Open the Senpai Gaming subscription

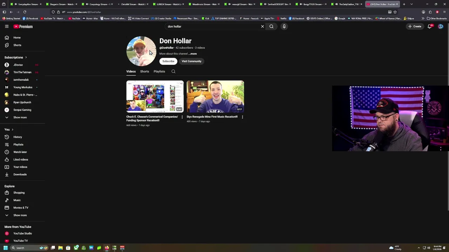[x=22, y=110]
